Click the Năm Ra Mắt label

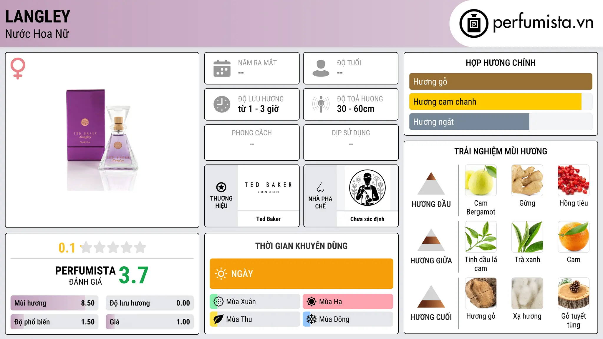pos(257,63)
